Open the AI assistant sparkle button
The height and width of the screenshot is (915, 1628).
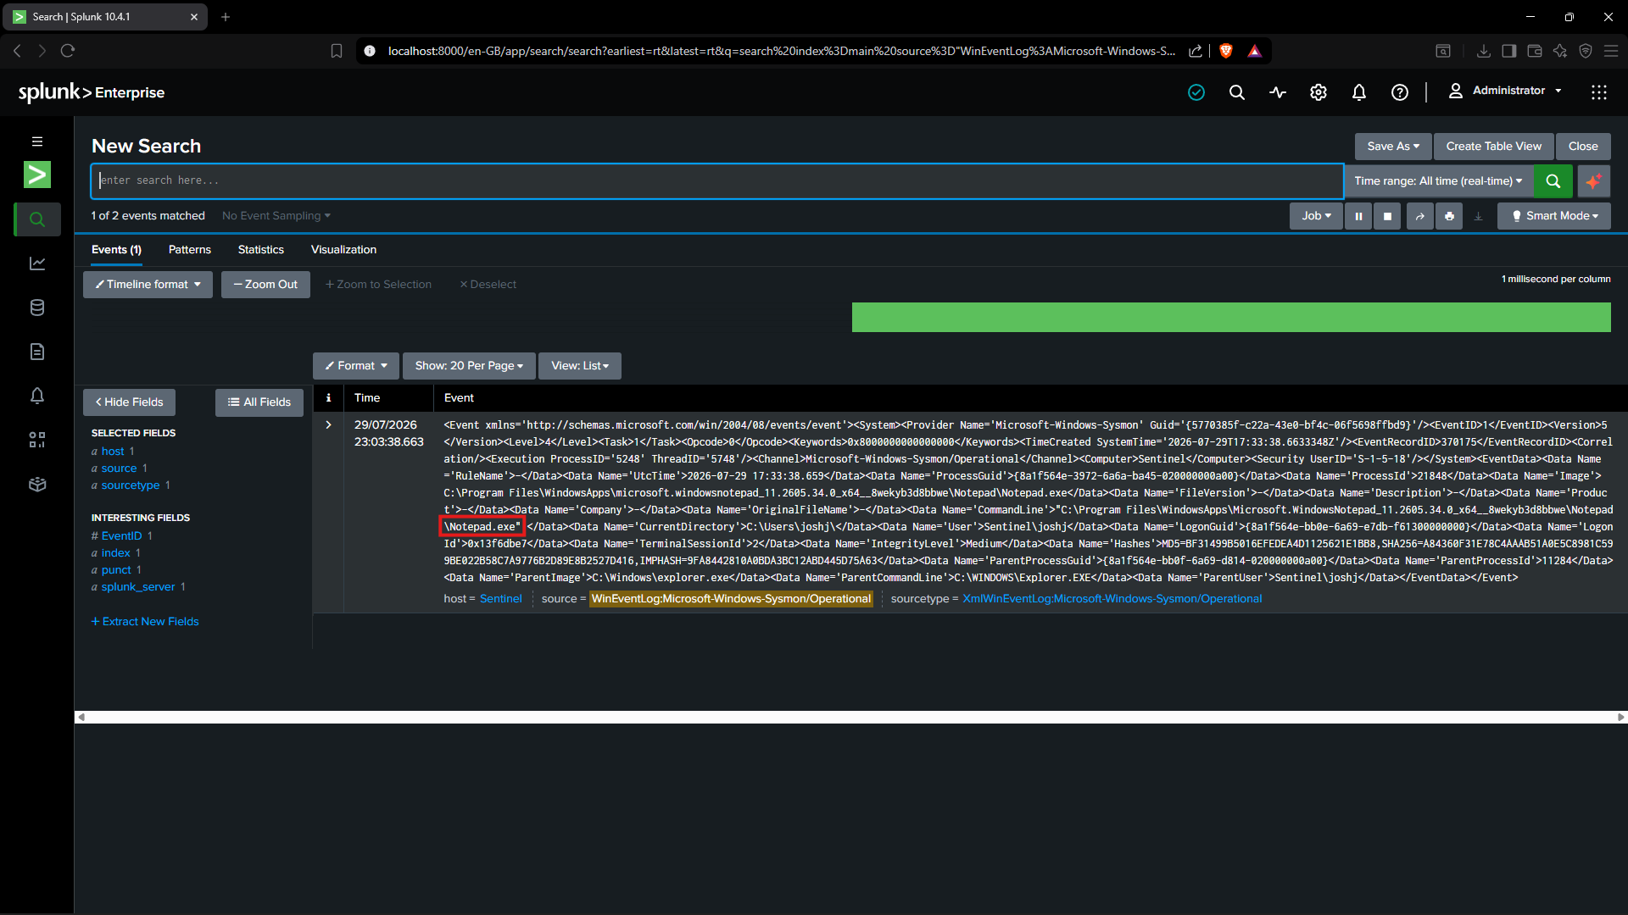point(1594,180)
